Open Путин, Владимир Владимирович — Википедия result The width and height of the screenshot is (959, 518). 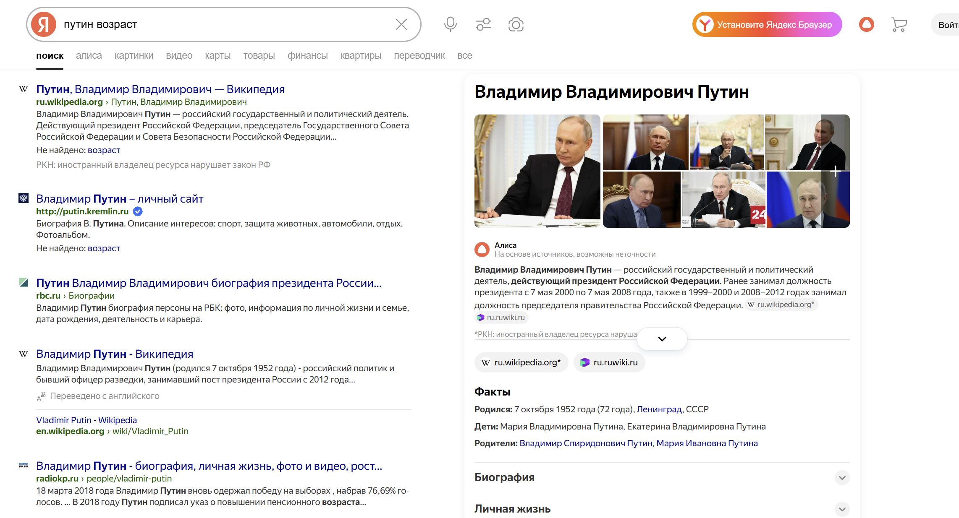[x=160, y=89]
